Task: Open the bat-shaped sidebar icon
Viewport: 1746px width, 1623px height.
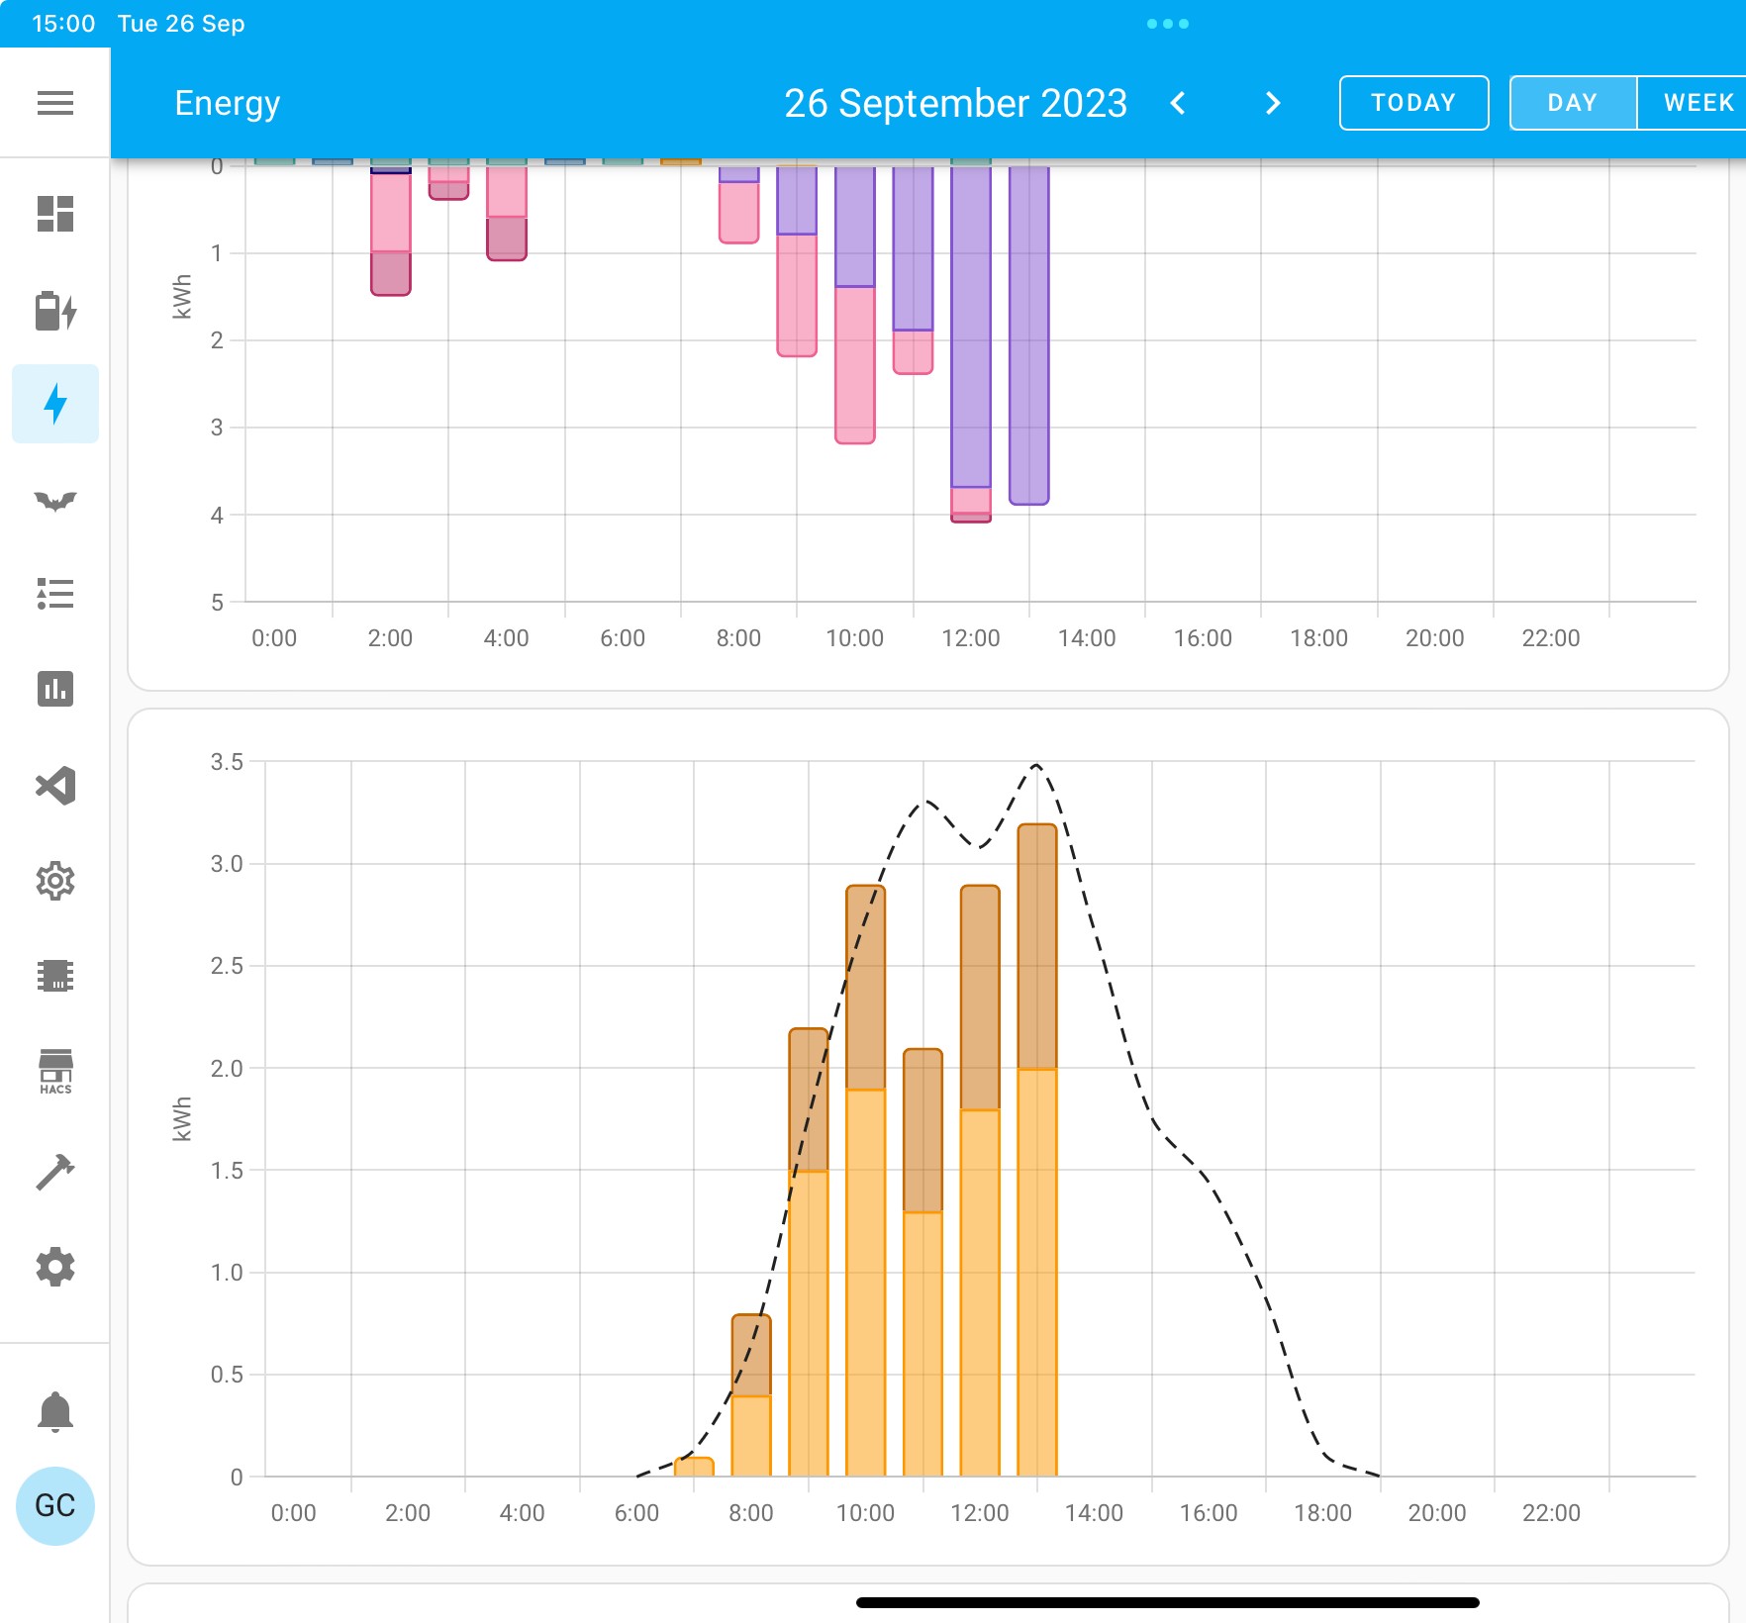Action: coord(55,501)
